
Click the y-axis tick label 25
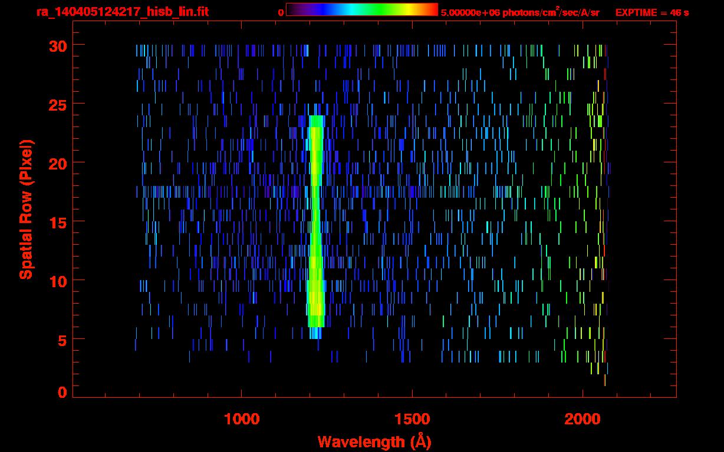click(x=58, y=104)
